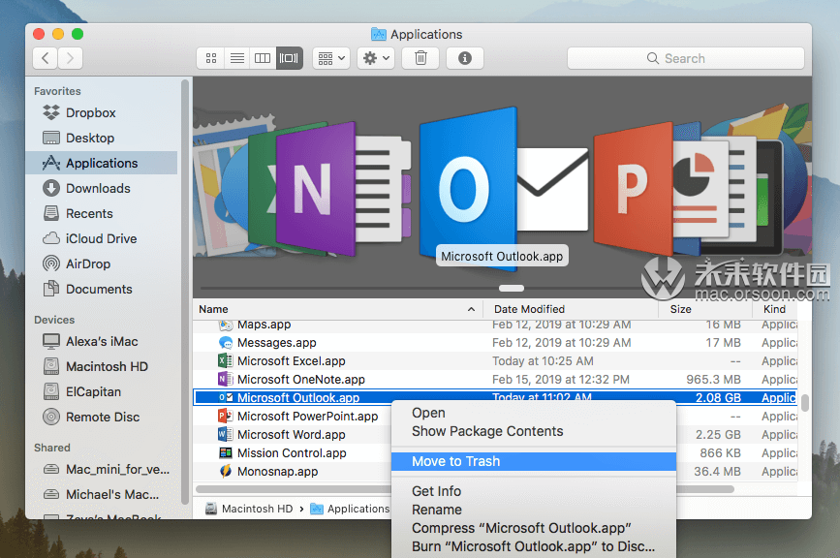This screenshot has height=558, width=840.
Task: Select Macintosh HD in the sidebar
Action: 102,366
